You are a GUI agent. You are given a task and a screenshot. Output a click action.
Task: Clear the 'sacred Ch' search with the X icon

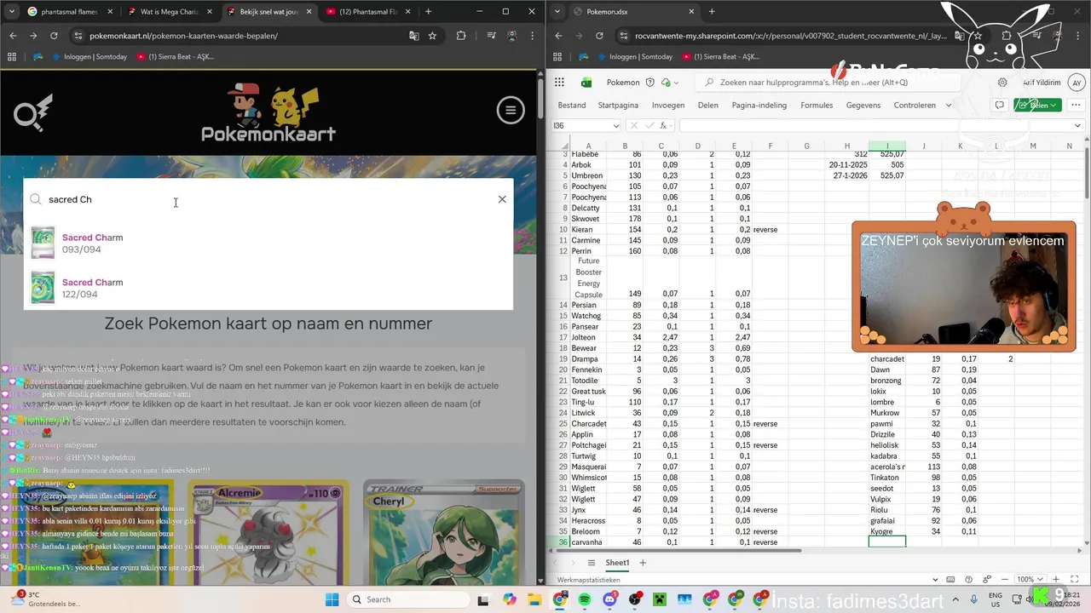click(x=502, y=199)
